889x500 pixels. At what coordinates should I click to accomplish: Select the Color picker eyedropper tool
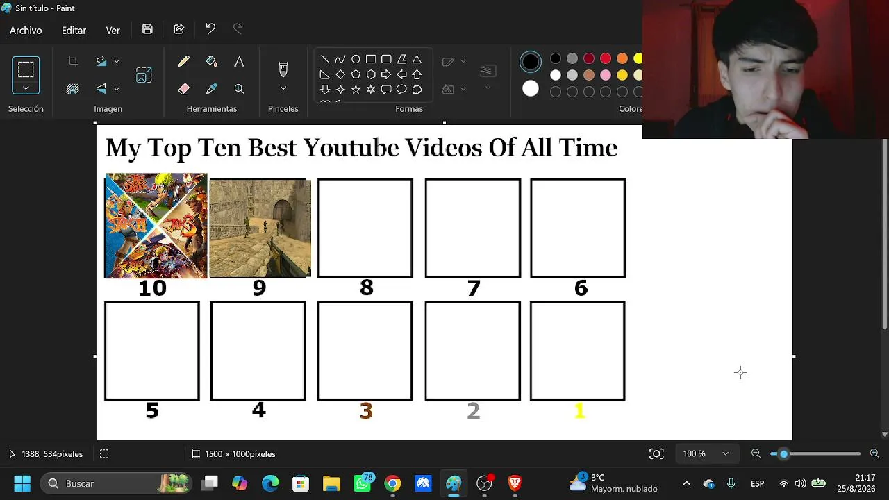[212, 89]
